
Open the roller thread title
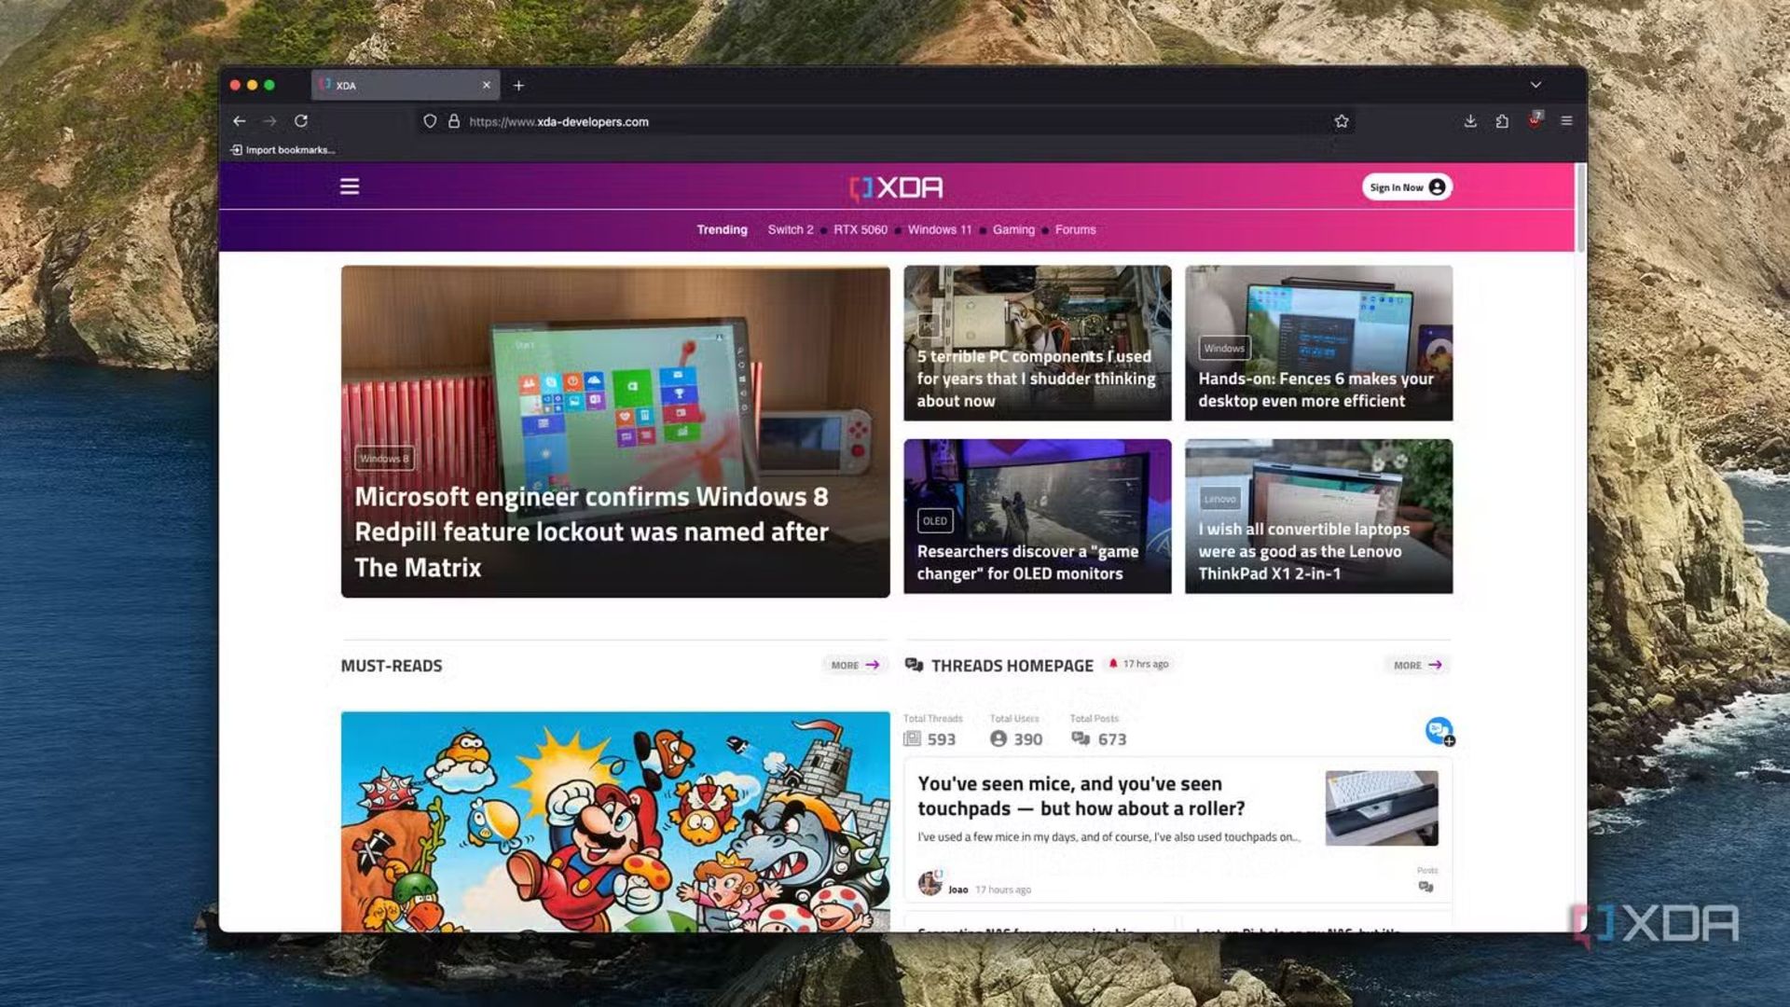pos(1081,795)
